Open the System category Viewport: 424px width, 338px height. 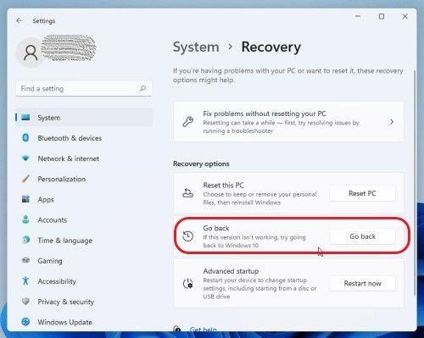coord(84,118)
